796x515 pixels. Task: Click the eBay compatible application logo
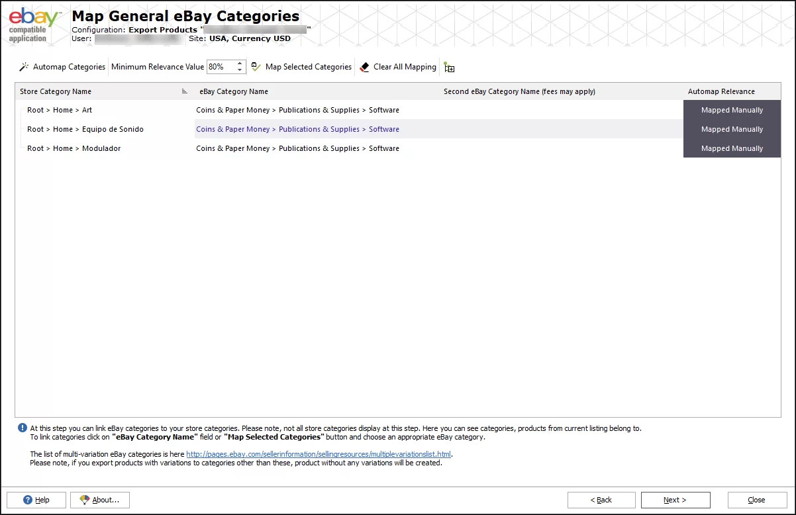point(34,25)
